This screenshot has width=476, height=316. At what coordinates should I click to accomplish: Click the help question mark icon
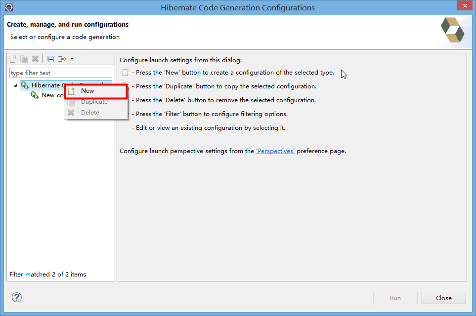pos(16,297)
